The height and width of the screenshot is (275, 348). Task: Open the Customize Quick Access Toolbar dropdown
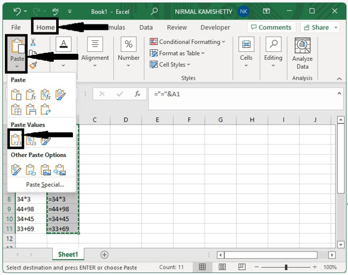(x=70, y=11)
